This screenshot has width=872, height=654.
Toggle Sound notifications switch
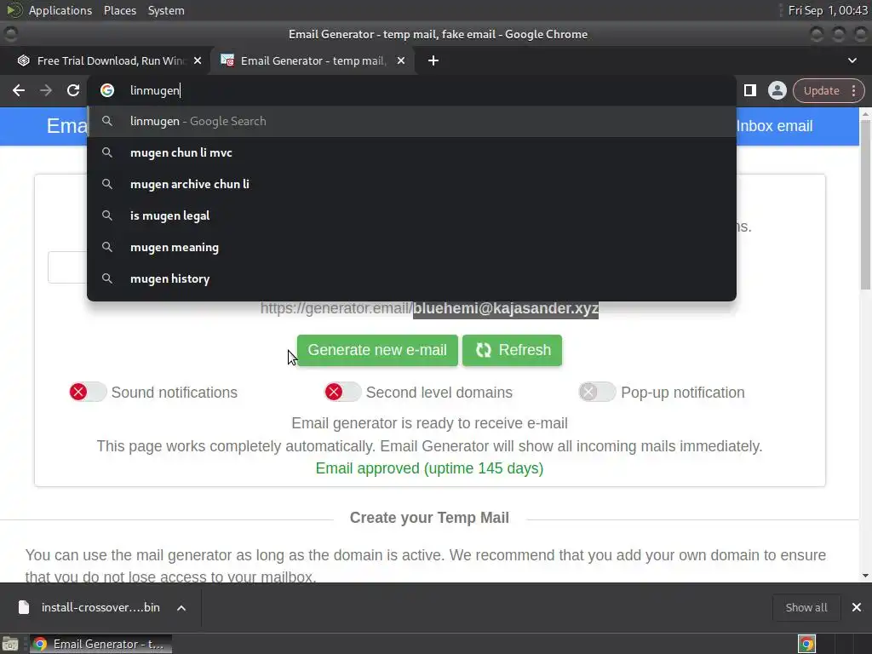[x=88, y=392]
